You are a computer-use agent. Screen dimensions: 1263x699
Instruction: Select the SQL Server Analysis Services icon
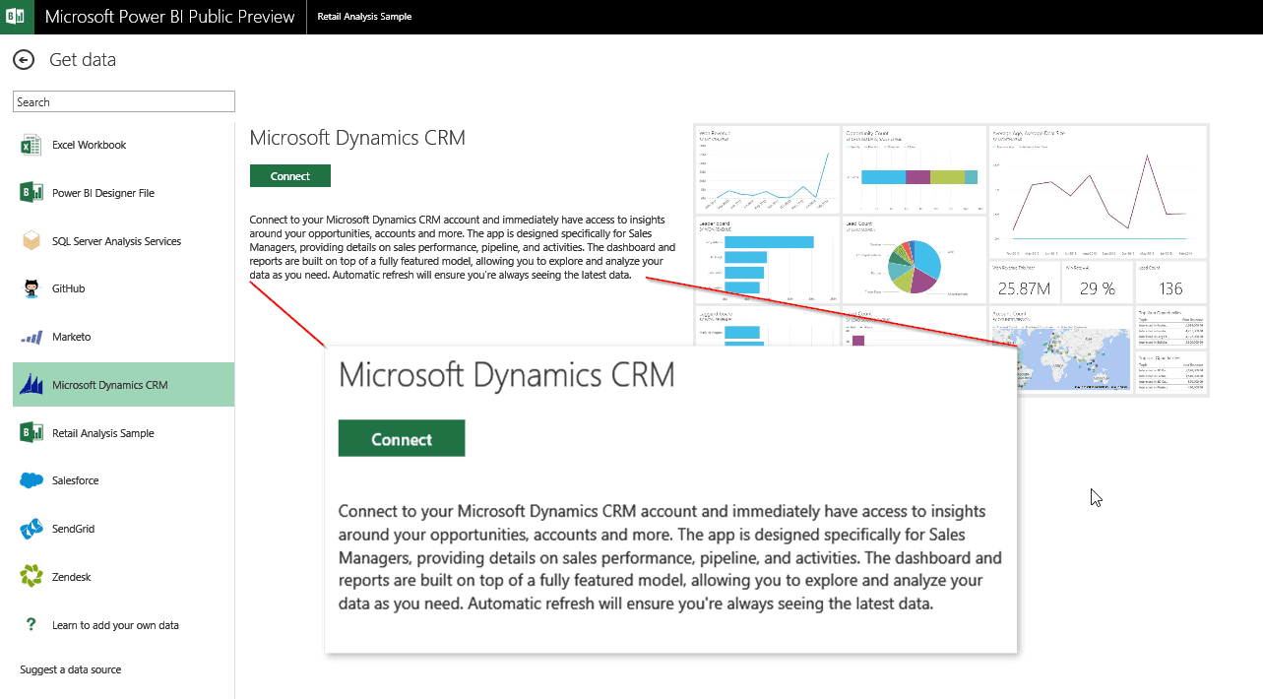[x=32, y=241]
